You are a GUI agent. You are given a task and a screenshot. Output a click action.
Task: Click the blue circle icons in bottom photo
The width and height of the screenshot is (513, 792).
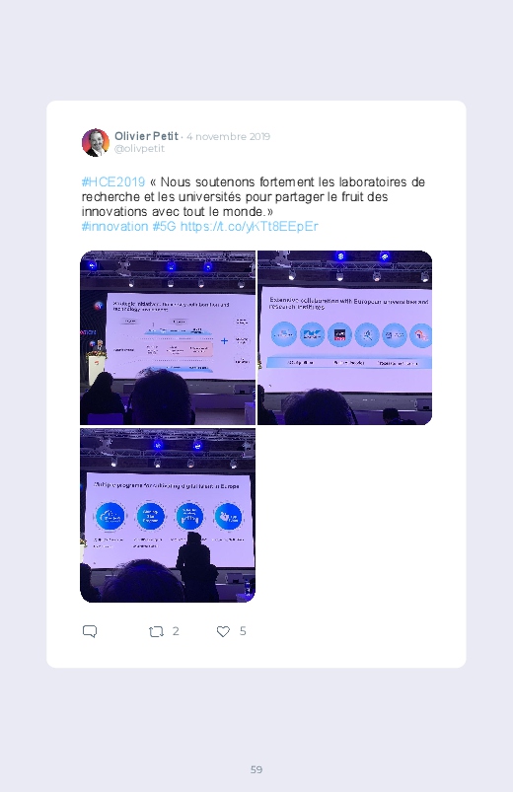(x=170, y=516)
